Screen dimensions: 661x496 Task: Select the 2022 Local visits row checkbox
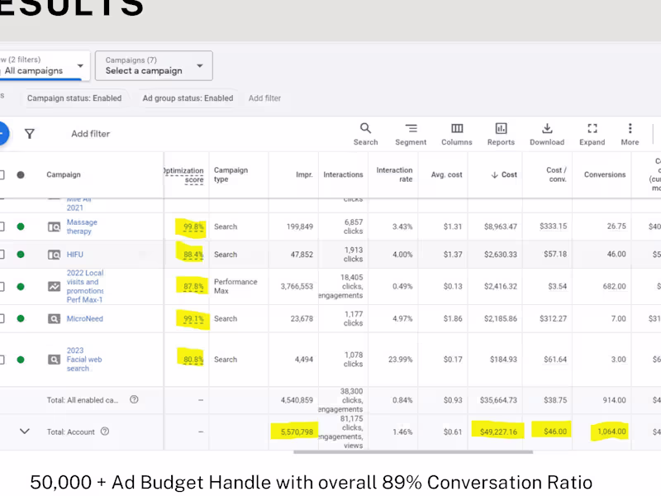coord(2,287)
